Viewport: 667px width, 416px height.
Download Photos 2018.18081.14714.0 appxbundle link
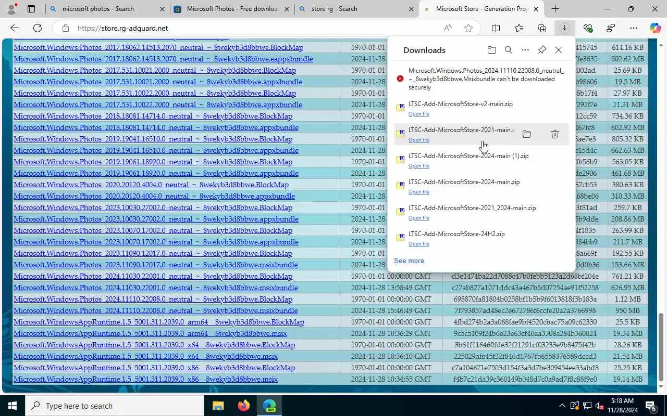pos(156,127)
